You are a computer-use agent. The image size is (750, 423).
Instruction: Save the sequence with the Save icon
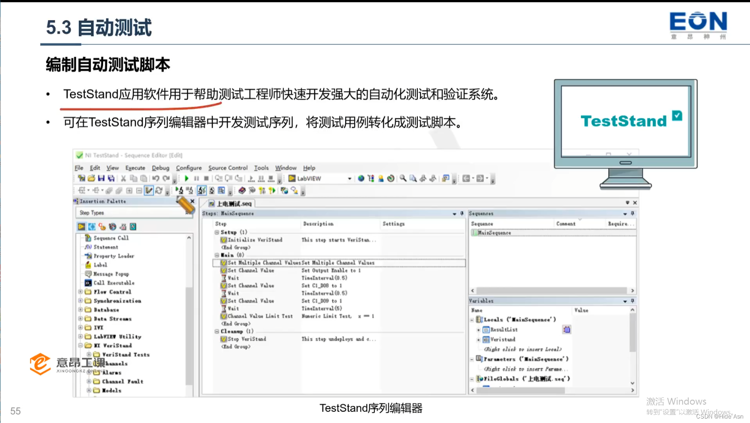tap(102, 178)
